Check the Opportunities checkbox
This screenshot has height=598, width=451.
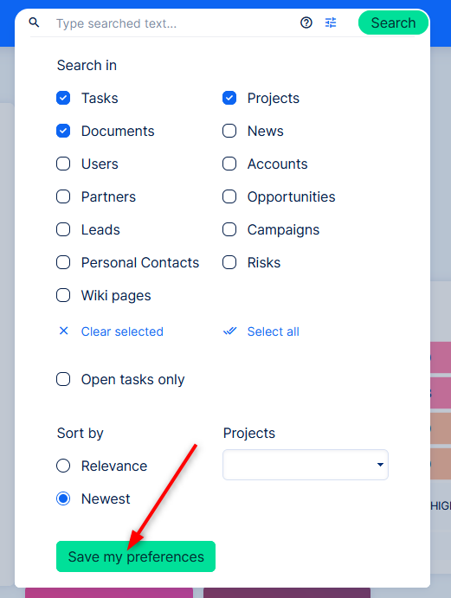click(229, 196)
